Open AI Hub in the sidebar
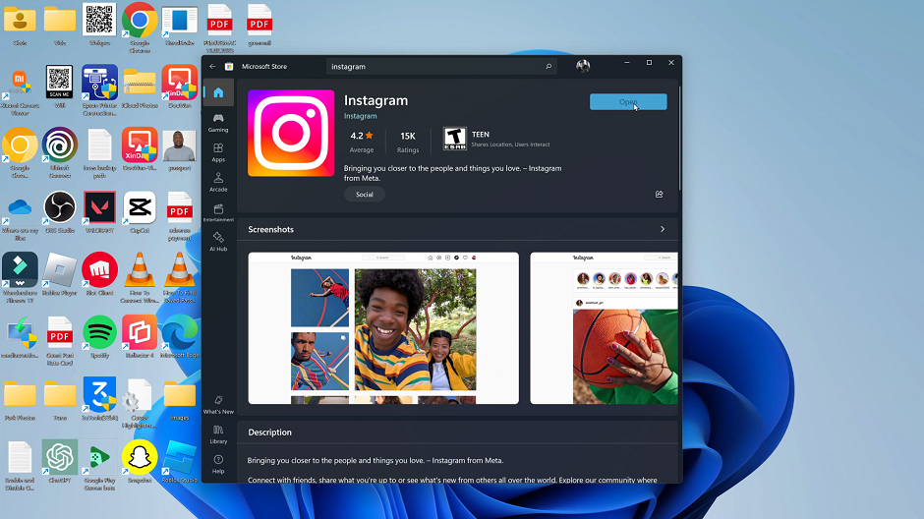The width and height of the screenshot is (924, 519). (x=218, y=242)
